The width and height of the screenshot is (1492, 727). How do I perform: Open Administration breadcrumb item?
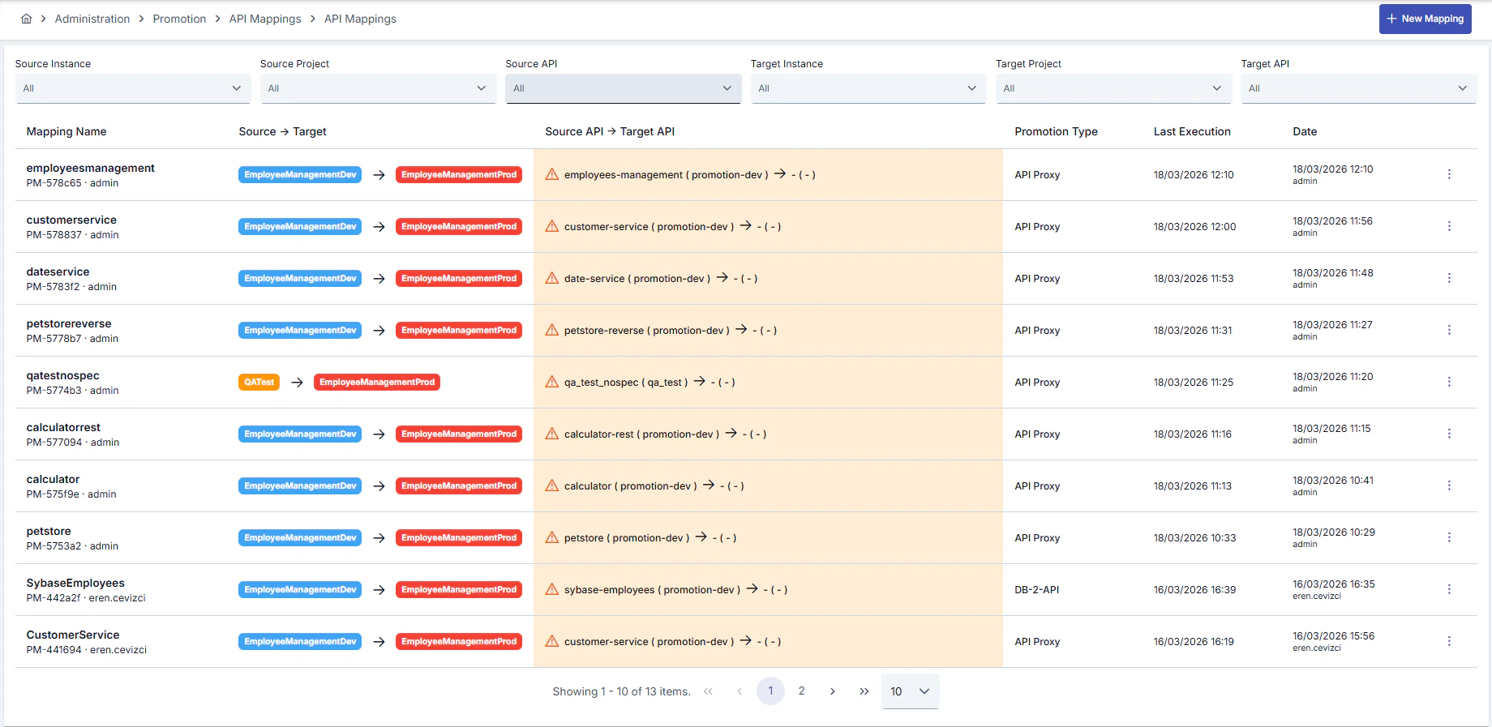92,19
